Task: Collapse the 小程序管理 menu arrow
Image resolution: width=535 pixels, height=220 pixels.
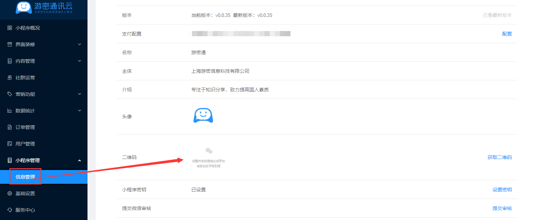Action: [x=80, y=160]
